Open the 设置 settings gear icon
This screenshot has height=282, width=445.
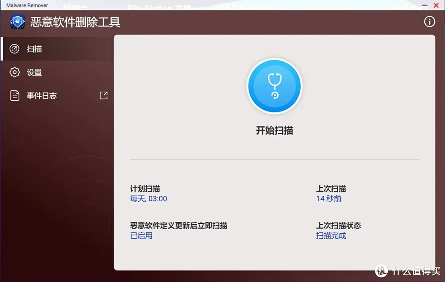point(14,72)
